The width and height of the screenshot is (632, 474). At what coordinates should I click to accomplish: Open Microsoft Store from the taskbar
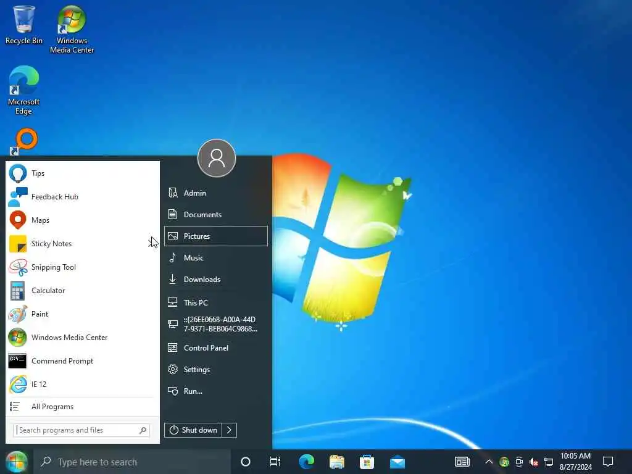point(367,462)
